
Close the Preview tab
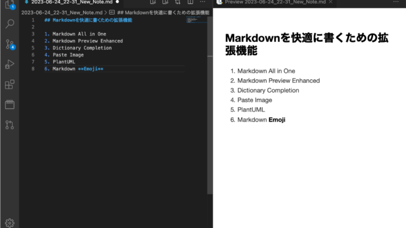coord(331,2)
